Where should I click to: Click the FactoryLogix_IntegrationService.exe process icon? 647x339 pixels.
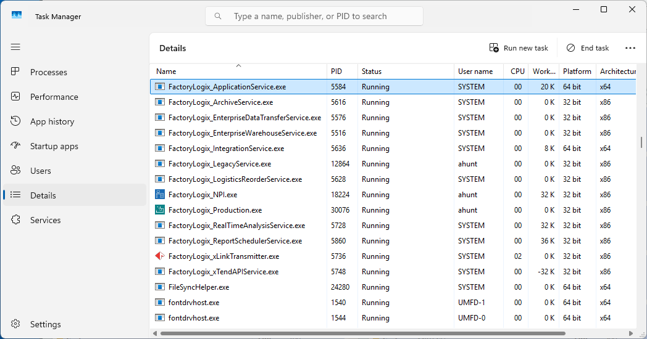(x=160, y=149)
